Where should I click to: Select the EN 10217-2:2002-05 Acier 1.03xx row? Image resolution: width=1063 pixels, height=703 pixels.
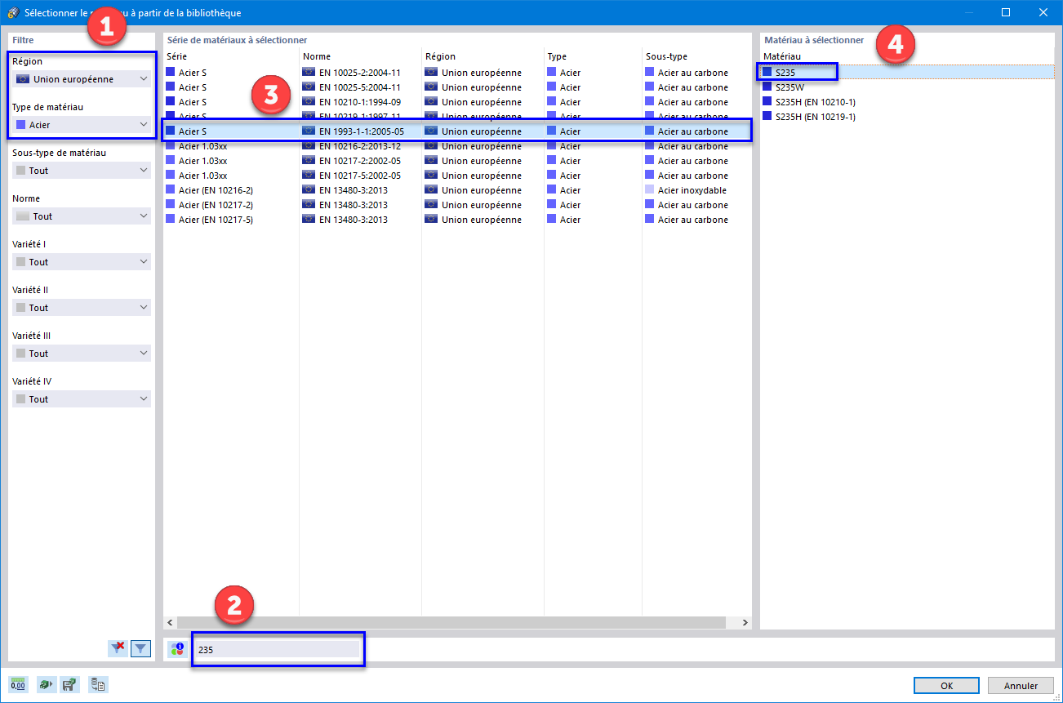point(457,161)
